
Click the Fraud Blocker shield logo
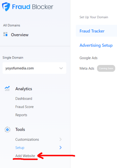[x=6, y=7]
